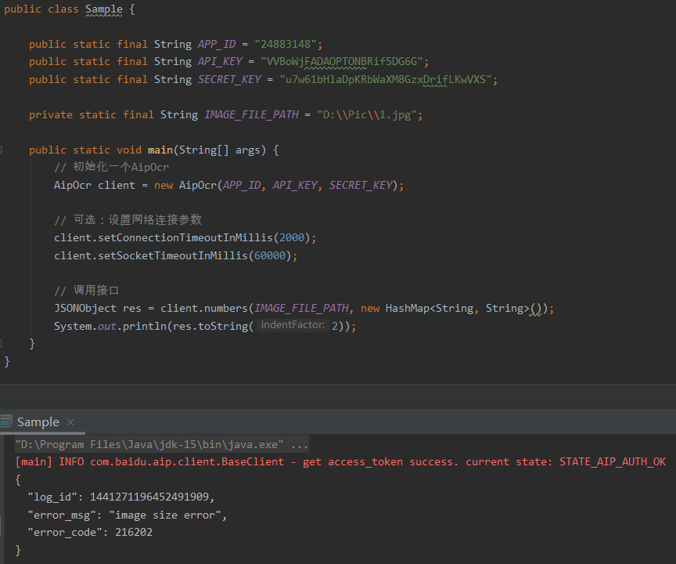The image size is (676, 564).
Task: Click STATE_AIP_AUTH_OK in console output
Action: 613,462
